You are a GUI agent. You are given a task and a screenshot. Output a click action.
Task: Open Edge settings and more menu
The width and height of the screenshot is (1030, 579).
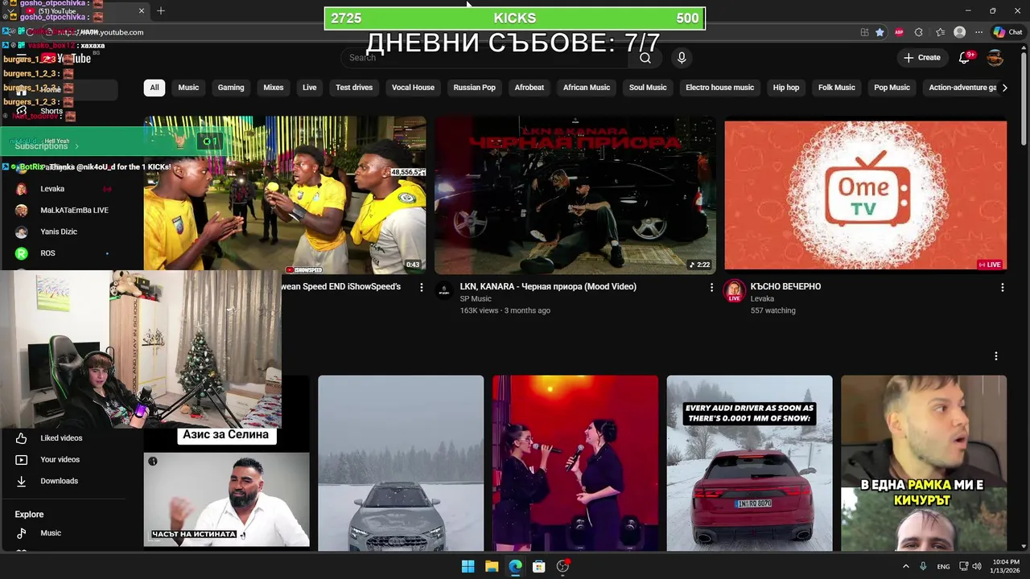pos(978,32)
